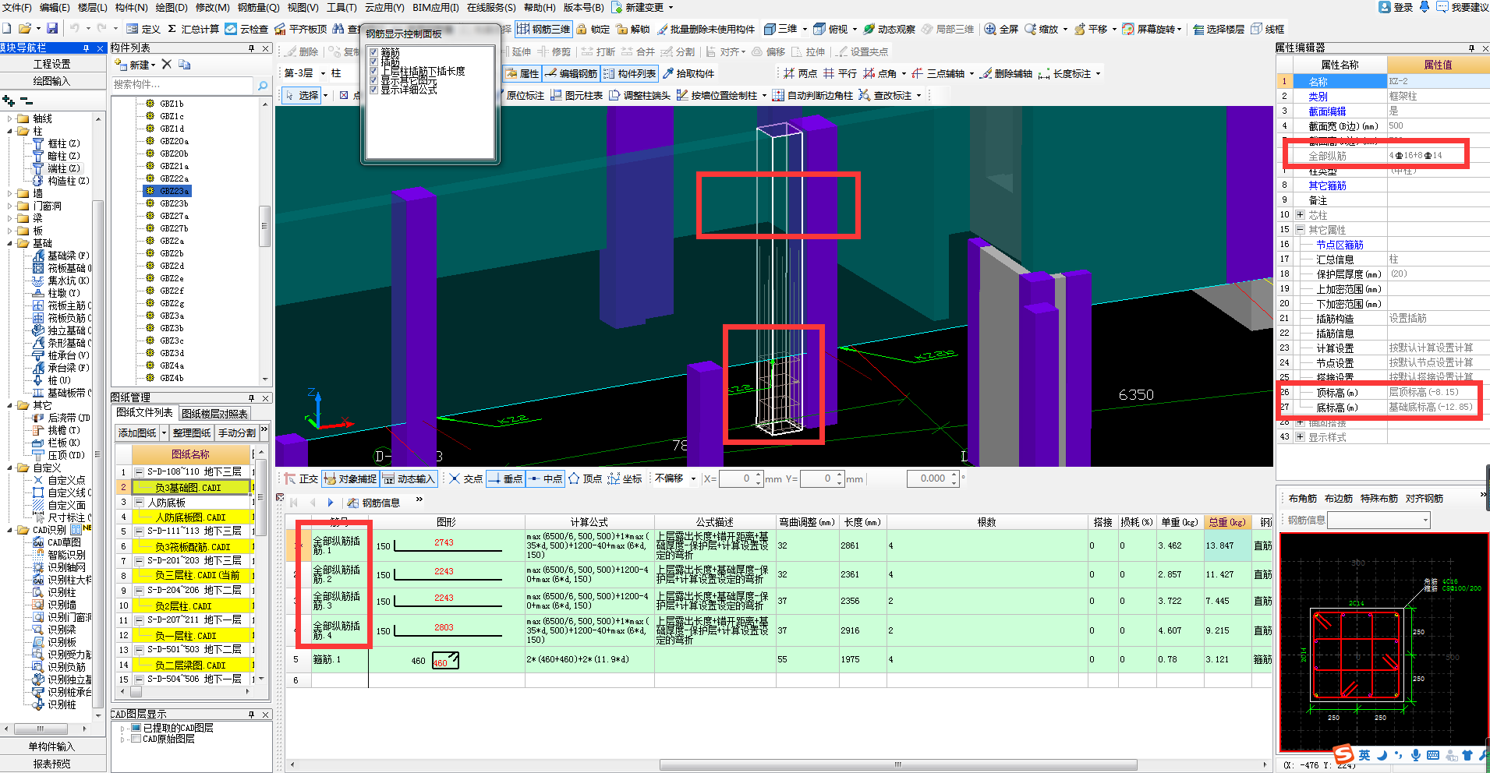Open the 帮助(H) menu
Viewport: 1490px width, 773px height.
540,7
